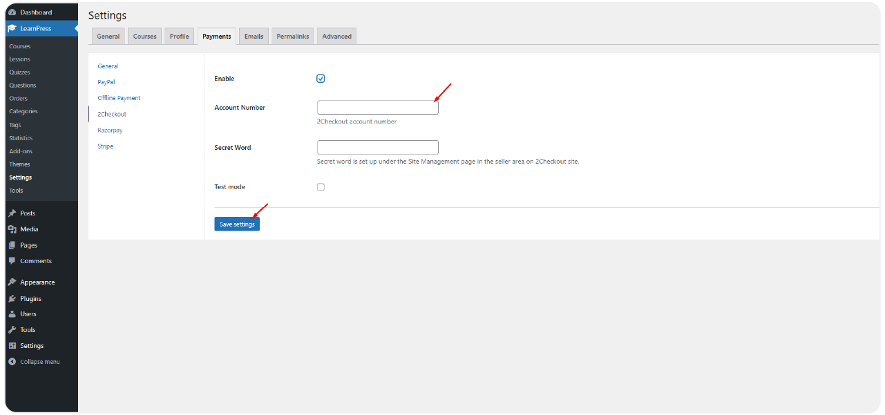The image size is (885, 415).
Task: Click the Plugins plug icon
Action: (x=12, y=299)
